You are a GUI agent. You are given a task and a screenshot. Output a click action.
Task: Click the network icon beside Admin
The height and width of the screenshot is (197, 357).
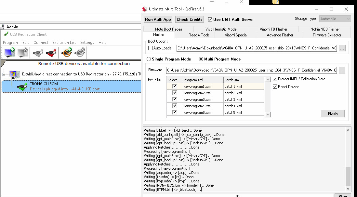point(2,27)
